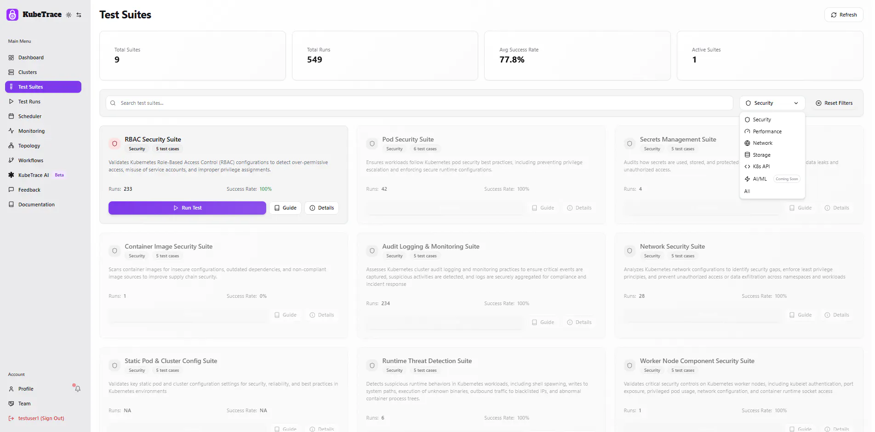This screenshot has height=432, width=875.
Task: Click Container Image Security Suite shield icon
Action: pos(114,251)
